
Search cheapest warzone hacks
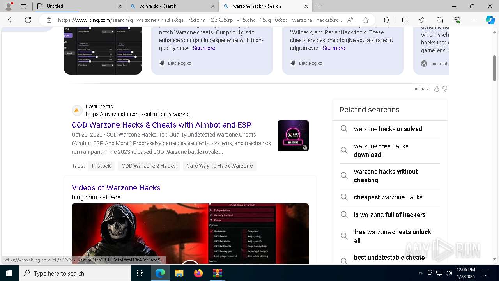pyautogui.click(x=388, y=197)
